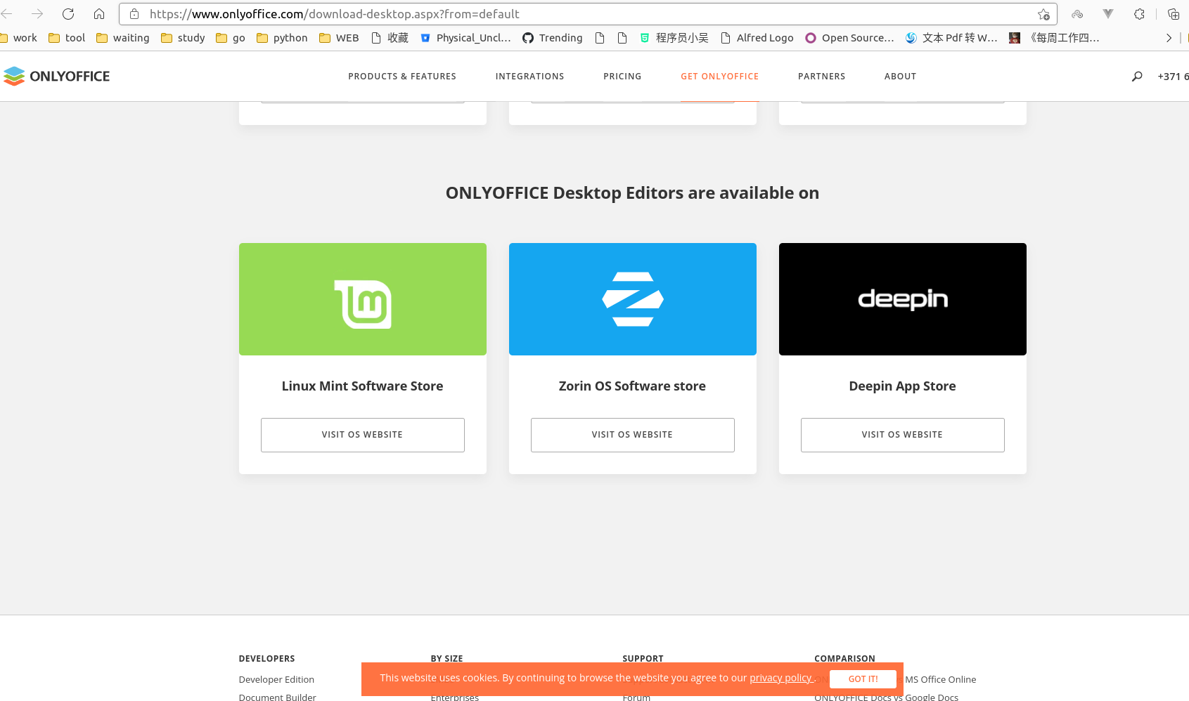This screenshot has width=1189, height=701.
Task: Dismiss cookie notice with GOT IT!
Action: (x=863, y=679)
